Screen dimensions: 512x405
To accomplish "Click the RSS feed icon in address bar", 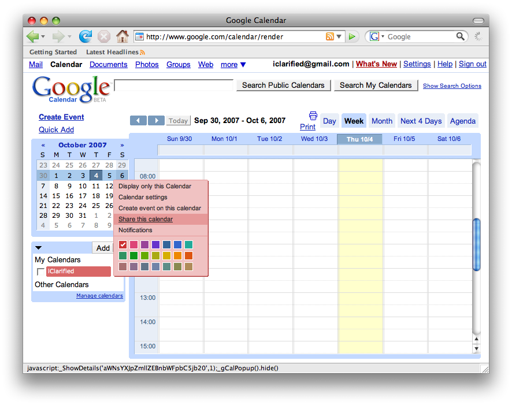I will click(330, 36).
